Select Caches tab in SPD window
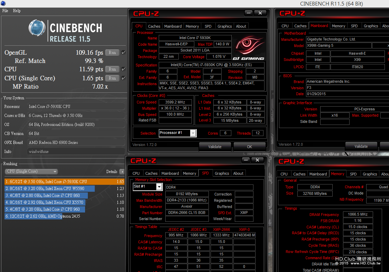This screenshot has height=272, width=389. click(x=151, y=173)
